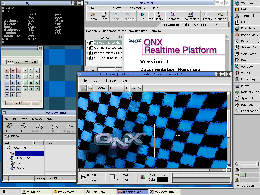Switch to 'ttyp0: sh' taskbar button
The width and height of the screenshot is (260, 195).
pos(36,192)
